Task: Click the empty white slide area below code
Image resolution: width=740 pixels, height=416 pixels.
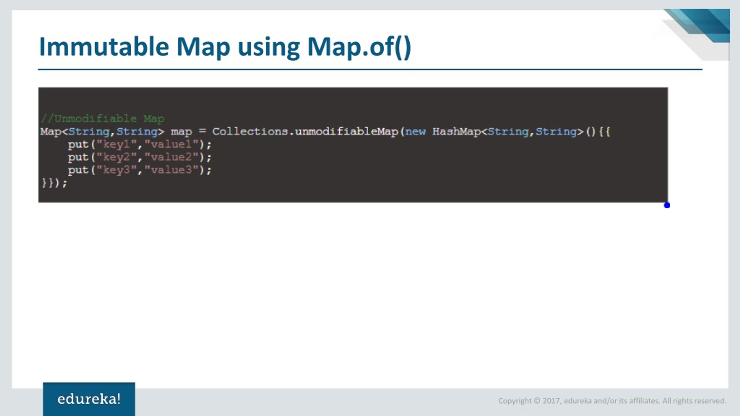Action: click(x=370, y=289)
